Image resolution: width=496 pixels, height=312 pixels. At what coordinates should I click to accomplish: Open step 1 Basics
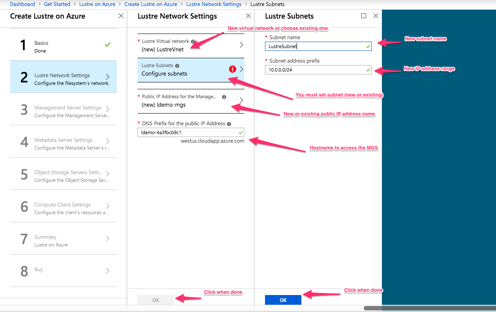point(64,44)
